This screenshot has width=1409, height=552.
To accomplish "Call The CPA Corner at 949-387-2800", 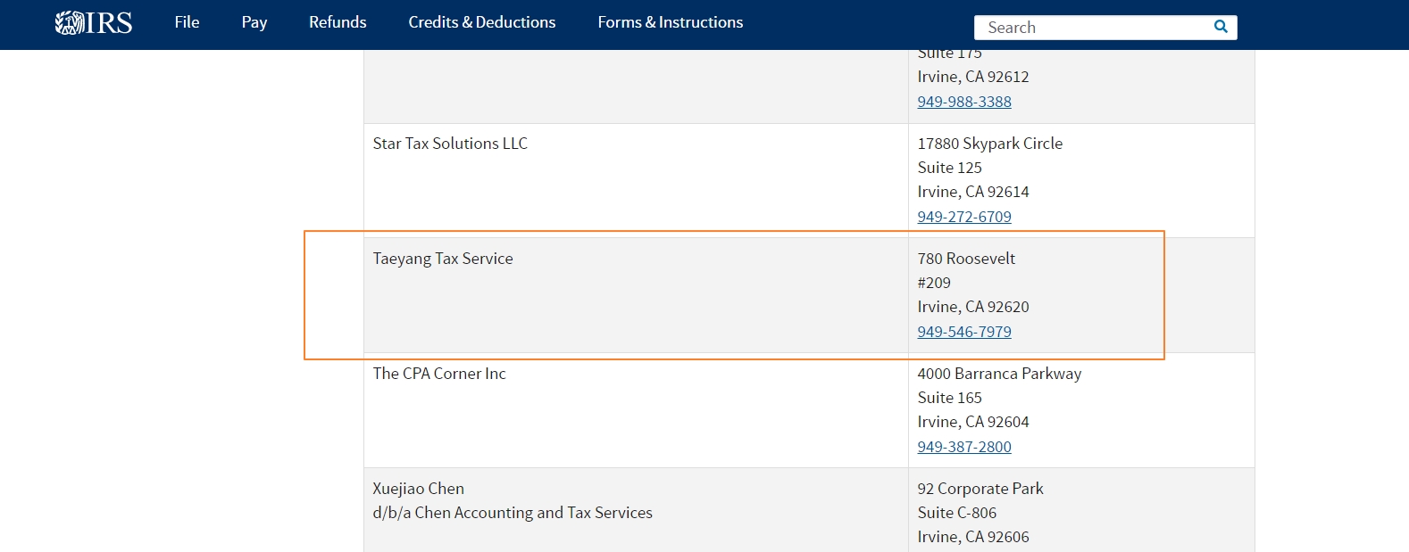I will pos(964,447).
